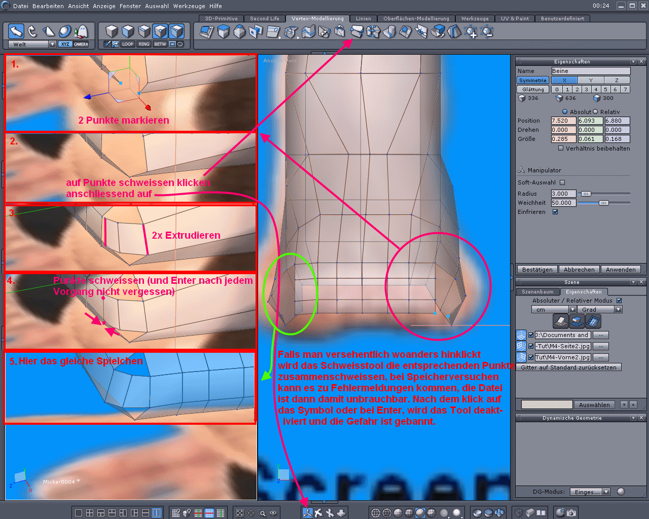This screenshot has height=519, width=649.
Task: Switch to the 3D-Primitive tab
Action: [222, 18]
